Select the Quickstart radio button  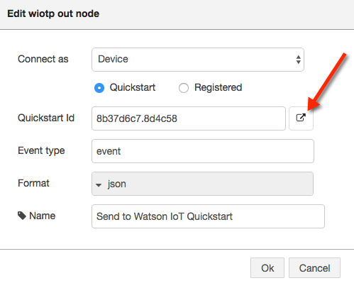(99, 88)
